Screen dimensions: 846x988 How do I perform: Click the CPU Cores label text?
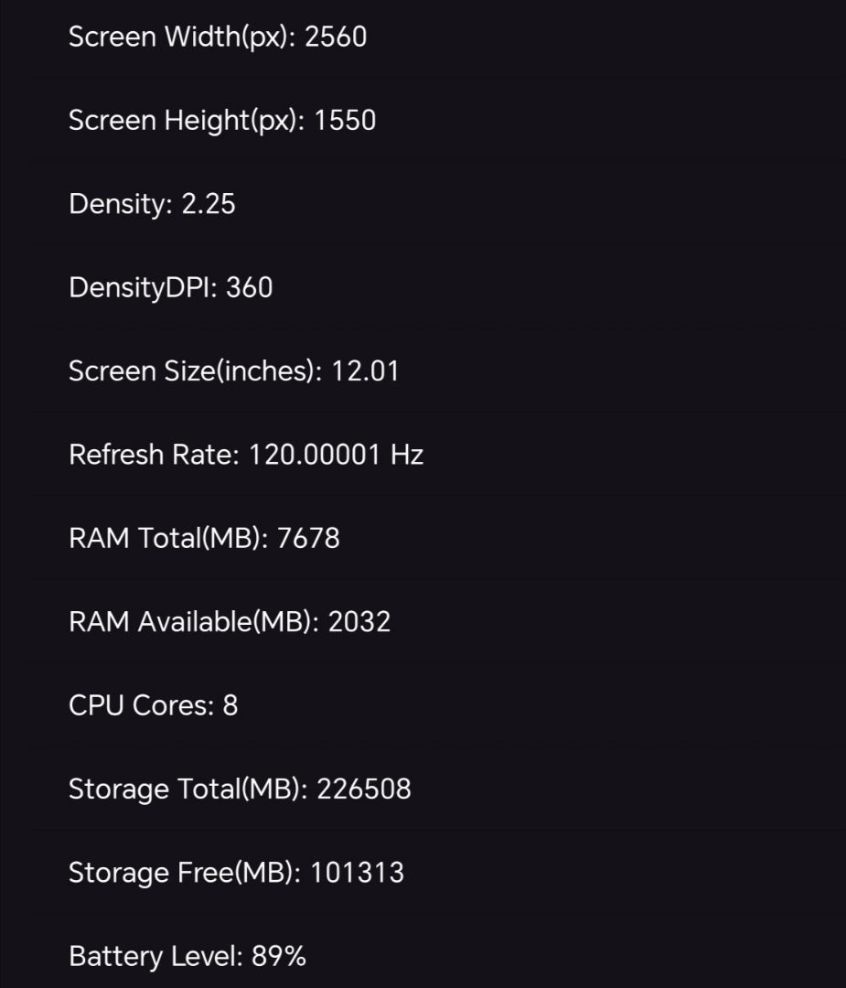[x=141, y=705]
